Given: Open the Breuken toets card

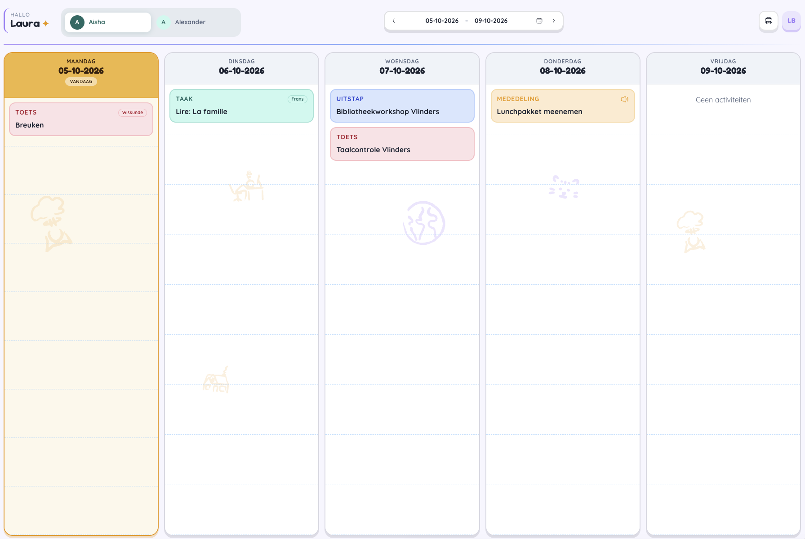Looking at the screenshot, I should 81,119.
